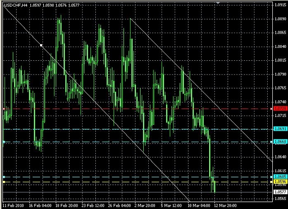Click the 1.0890 value on the price axis

280,19
